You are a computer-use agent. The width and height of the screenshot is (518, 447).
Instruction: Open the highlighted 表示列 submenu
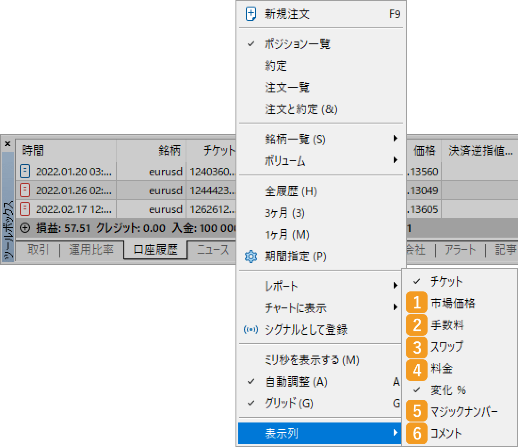pos(320,433)
